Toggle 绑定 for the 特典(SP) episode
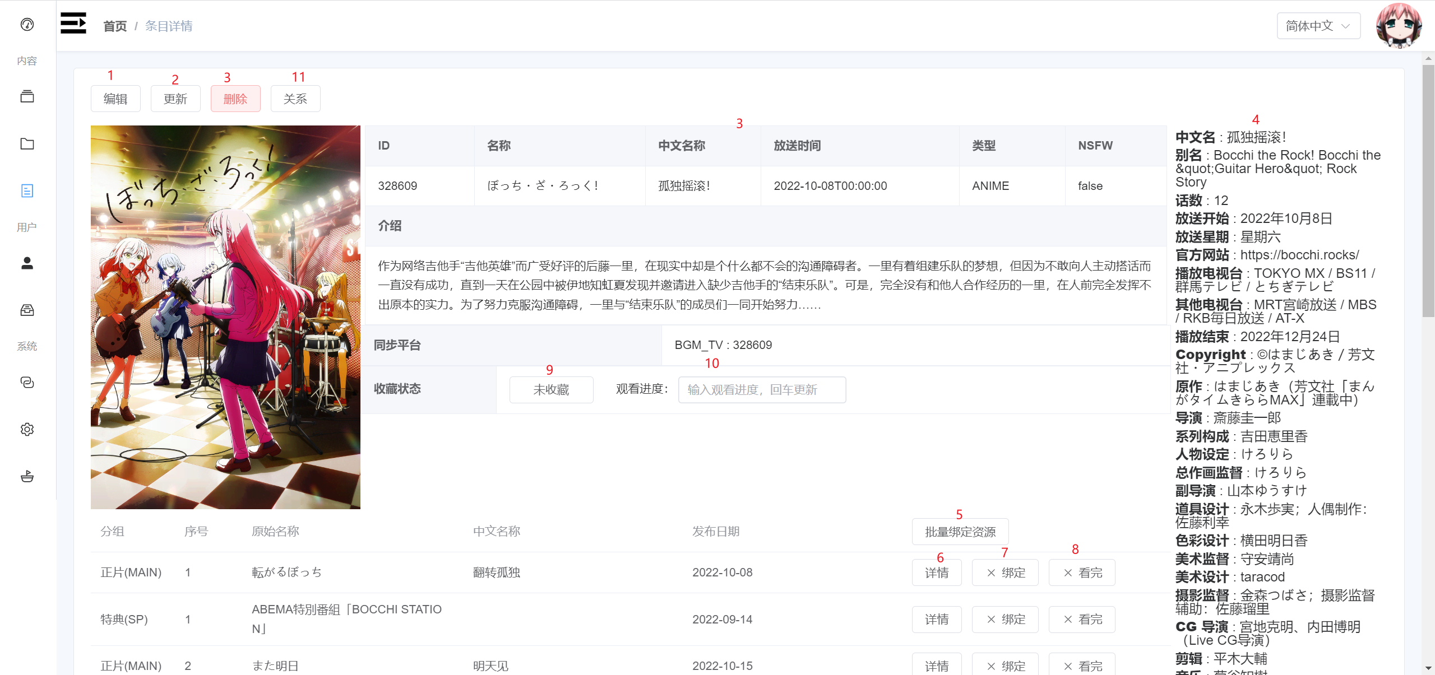This screenshot has height=675, width=1435. click(1005, 619)
